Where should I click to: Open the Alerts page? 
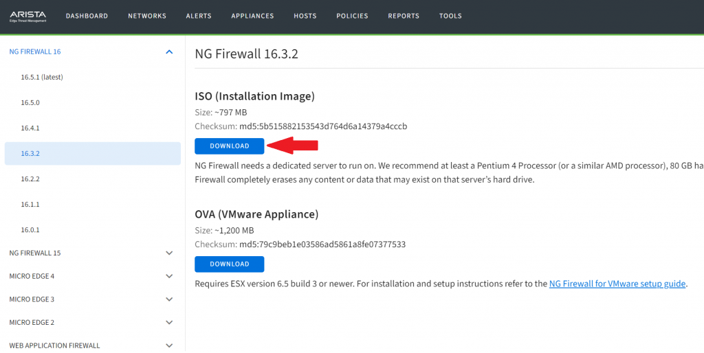click(199, 16)
